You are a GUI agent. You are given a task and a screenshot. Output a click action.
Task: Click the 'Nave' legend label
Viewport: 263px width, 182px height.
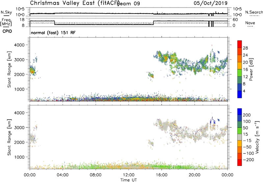(250, 23)
